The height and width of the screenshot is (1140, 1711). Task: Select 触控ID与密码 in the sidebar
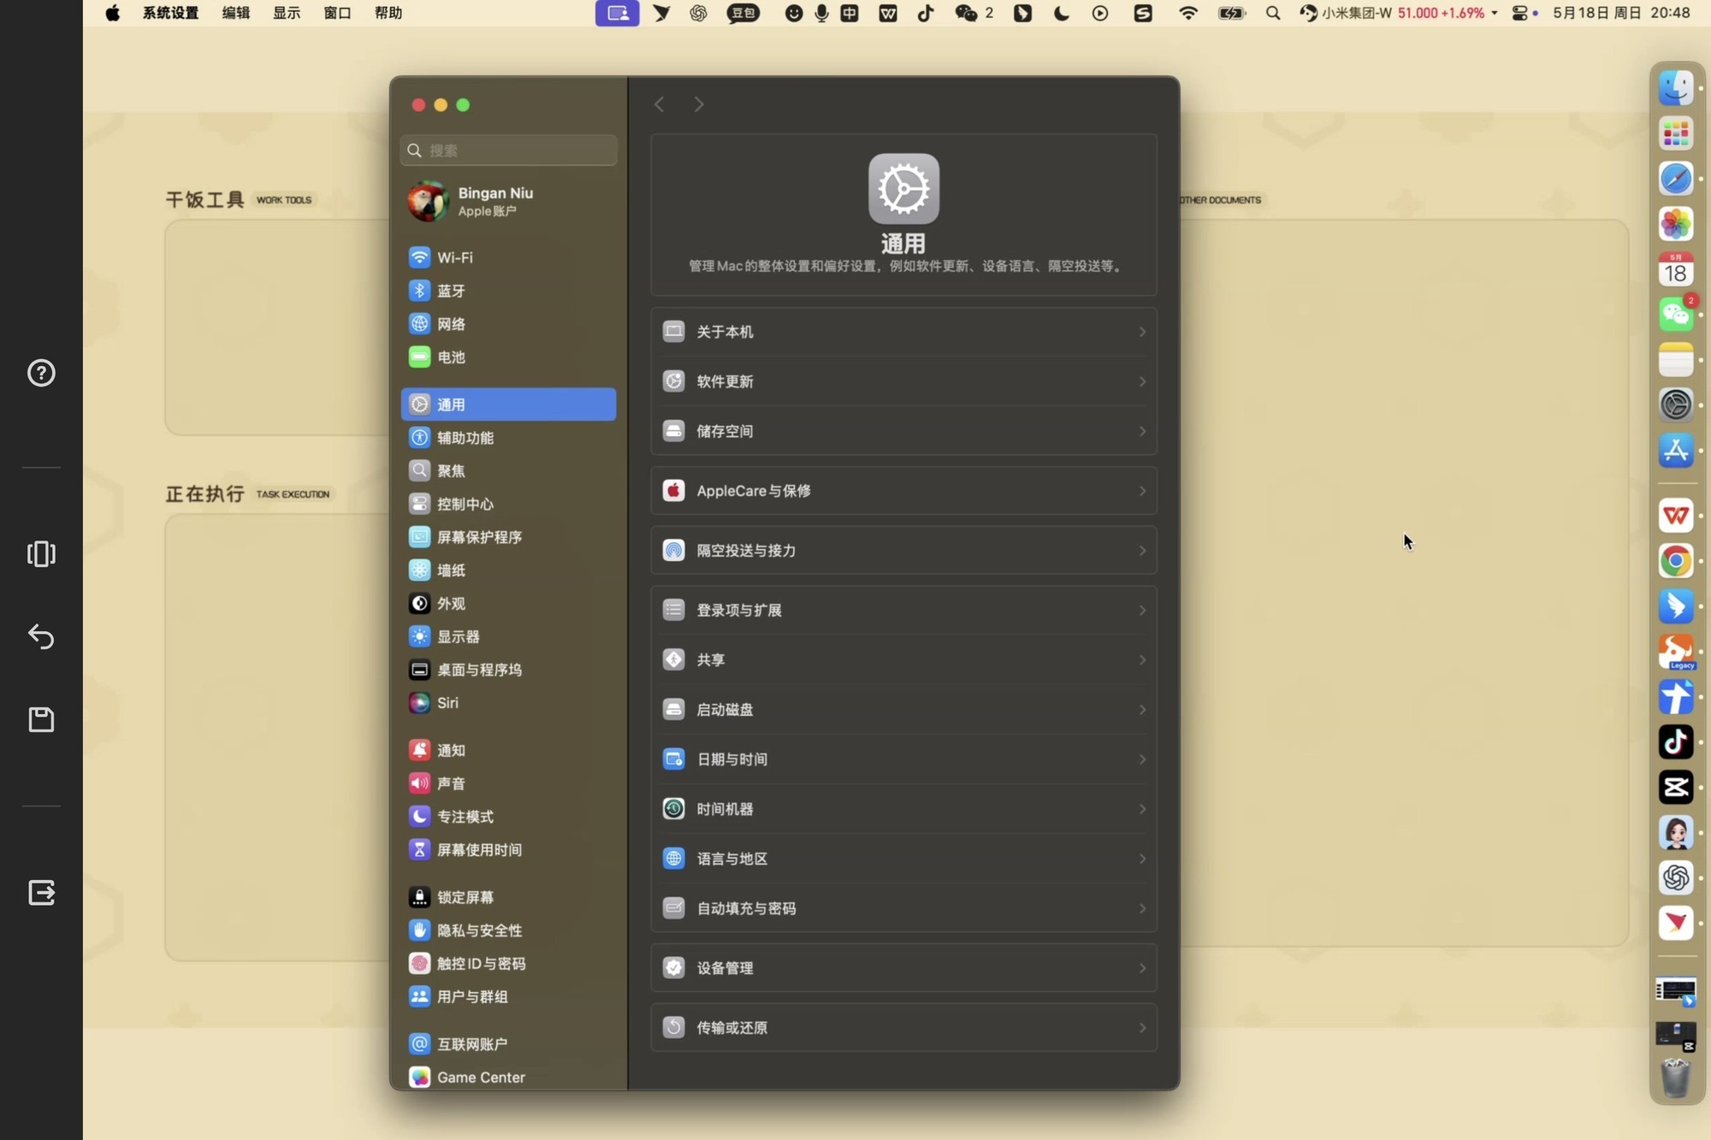[481, 964]
